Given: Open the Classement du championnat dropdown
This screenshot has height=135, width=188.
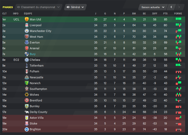Looking at the screenshot, I should [39, 7].
